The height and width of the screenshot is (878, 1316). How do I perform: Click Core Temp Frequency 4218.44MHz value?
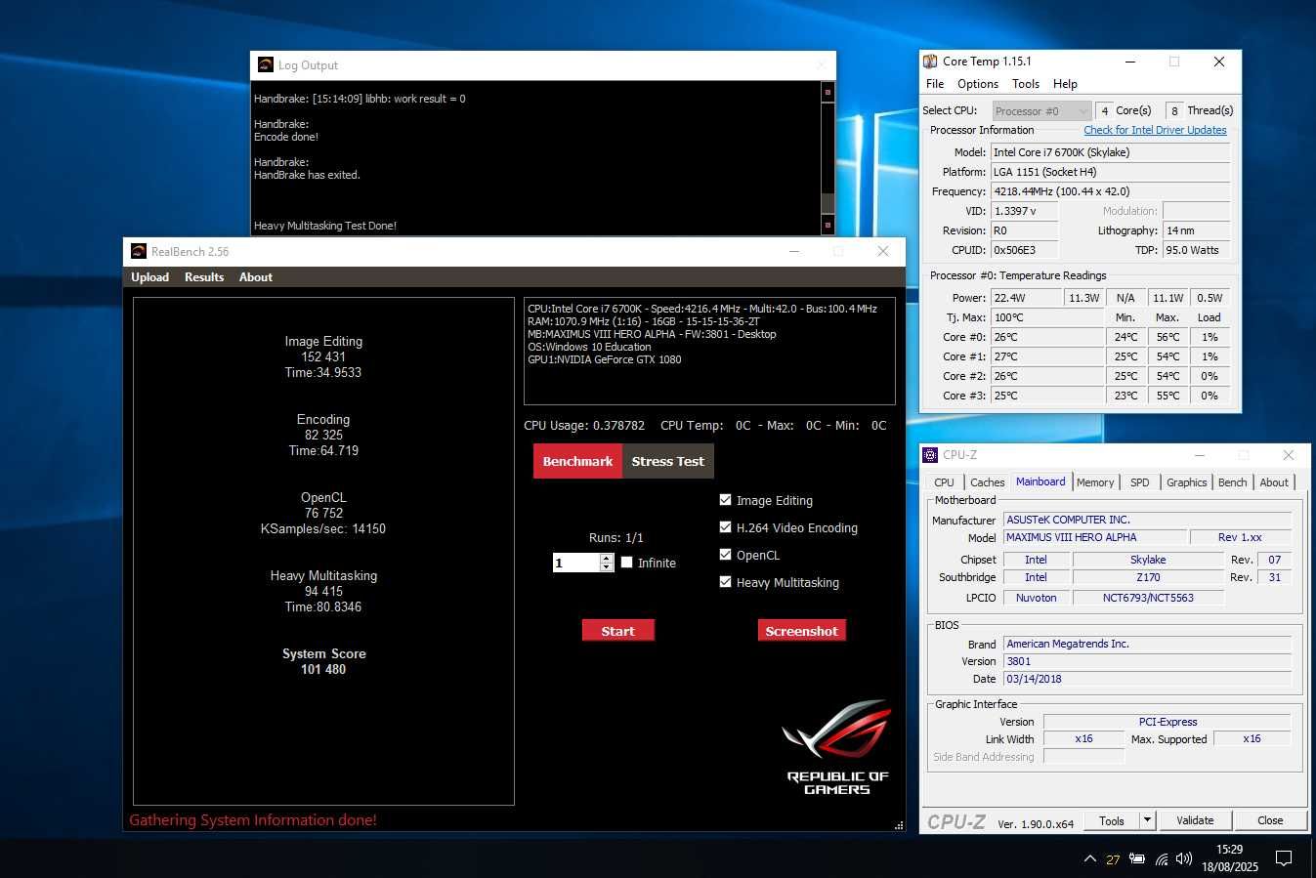pos(1111,191)
